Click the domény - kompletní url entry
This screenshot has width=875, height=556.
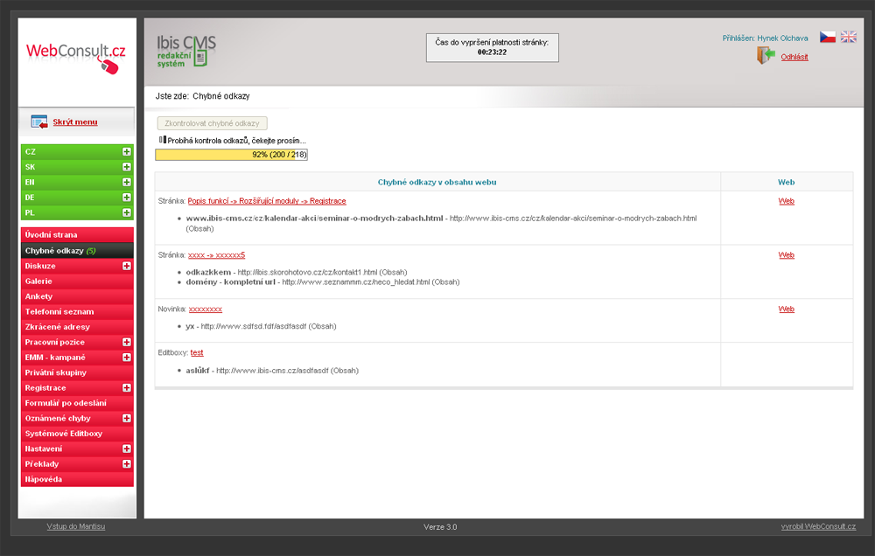(x=323, y=282)
